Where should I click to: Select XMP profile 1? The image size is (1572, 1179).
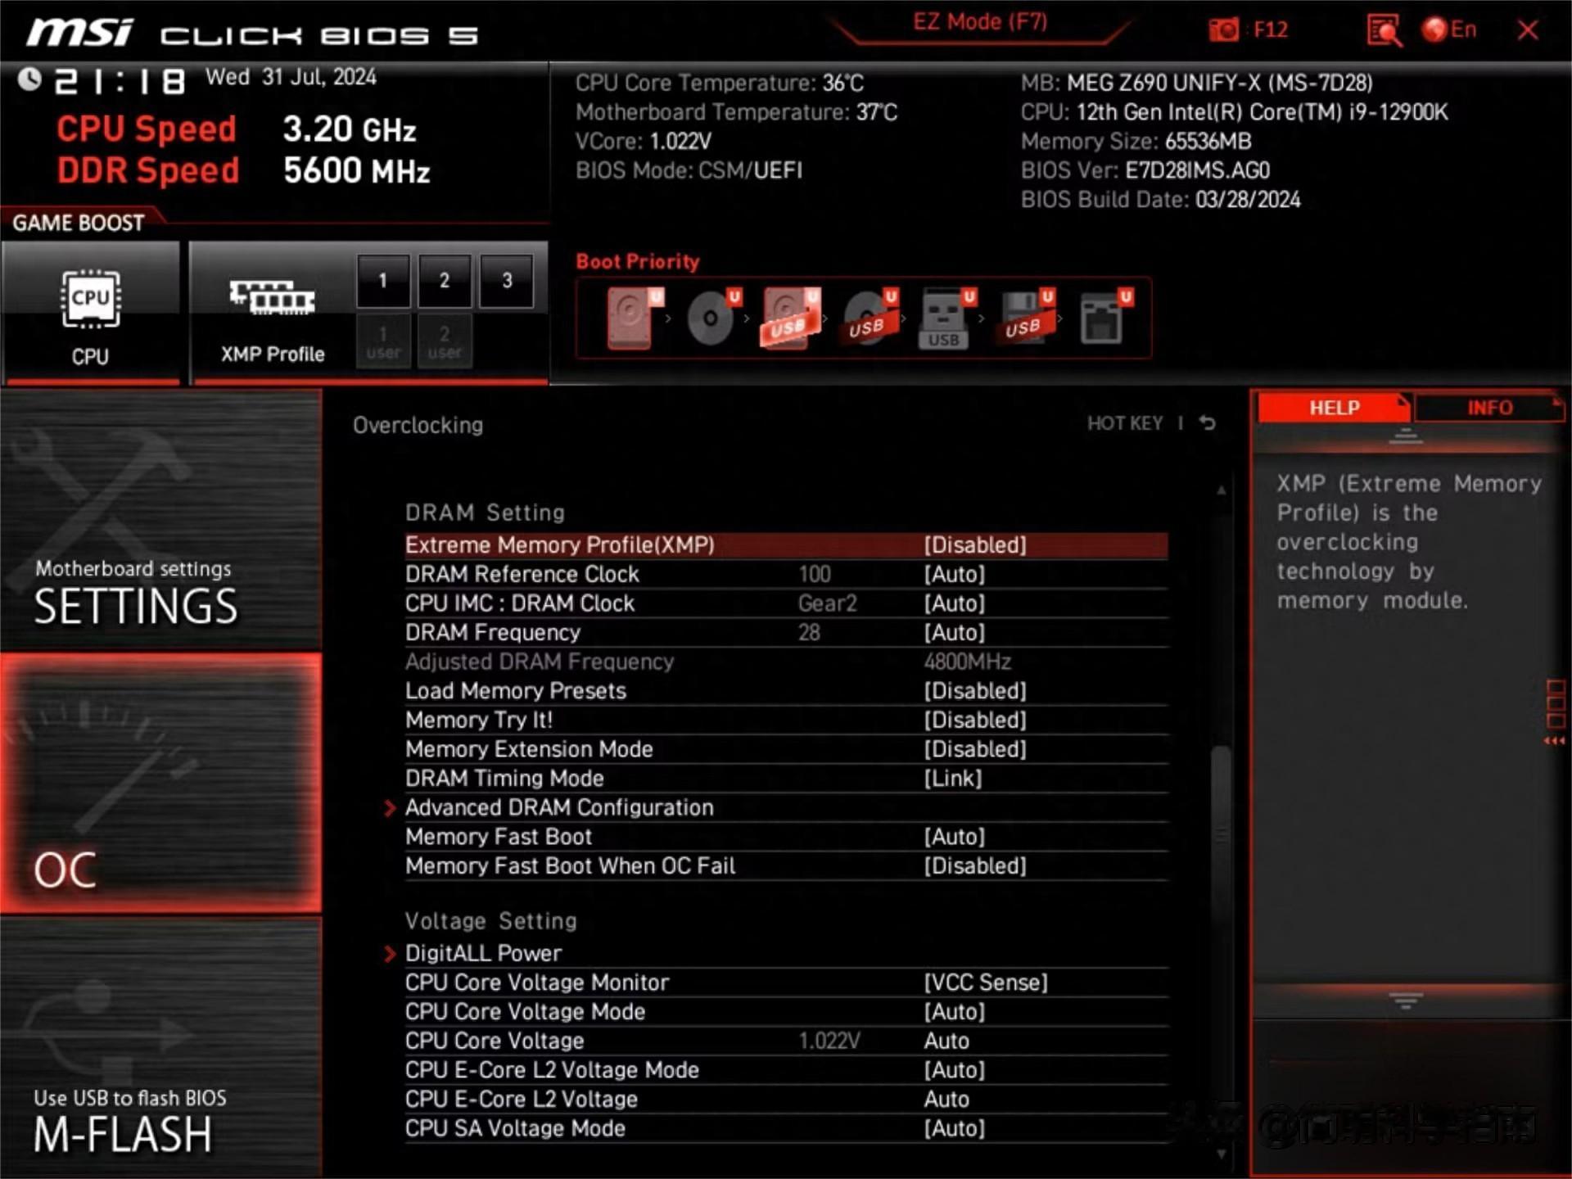coord(382,281)
